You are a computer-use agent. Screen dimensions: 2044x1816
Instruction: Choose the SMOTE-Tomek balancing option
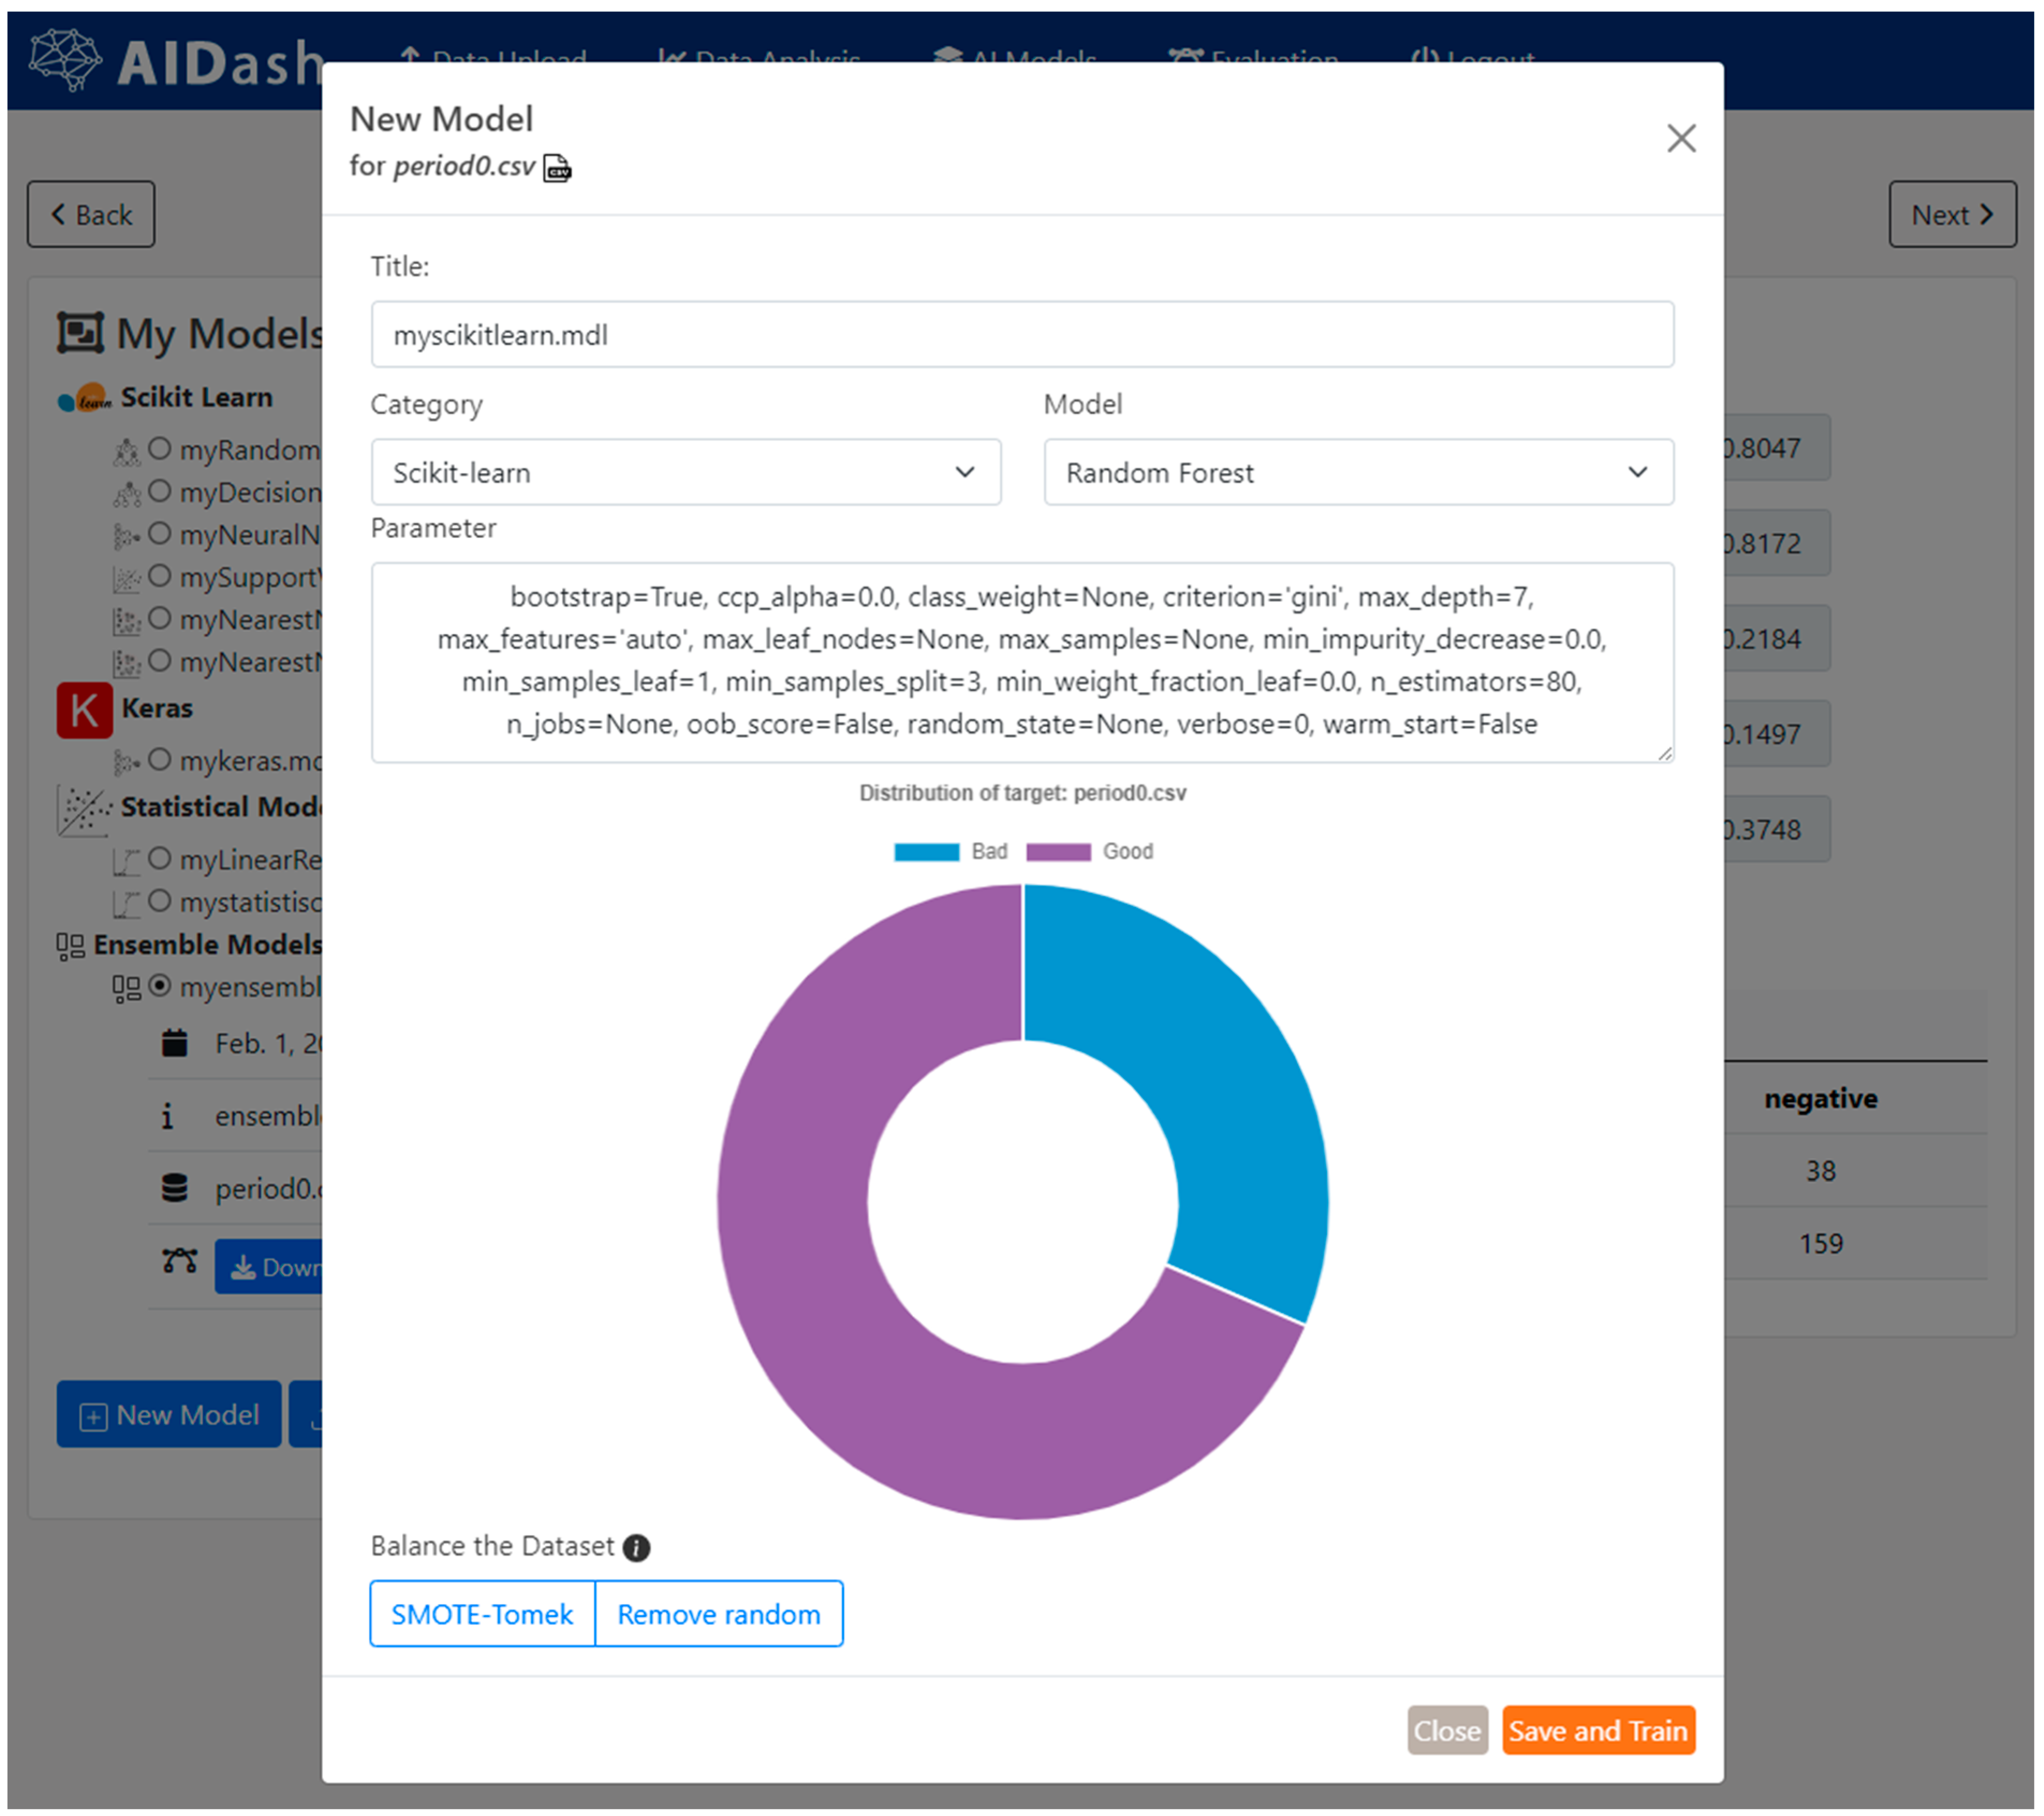click(482, 1614)
